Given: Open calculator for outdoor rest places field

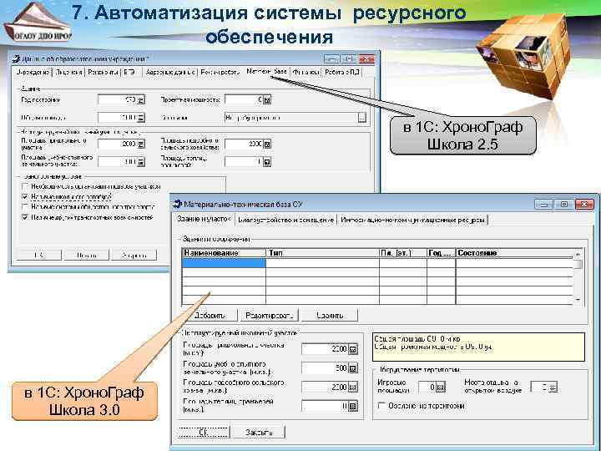Looking at the screenshot, I should pyautogui.click(x=553, y=388).
